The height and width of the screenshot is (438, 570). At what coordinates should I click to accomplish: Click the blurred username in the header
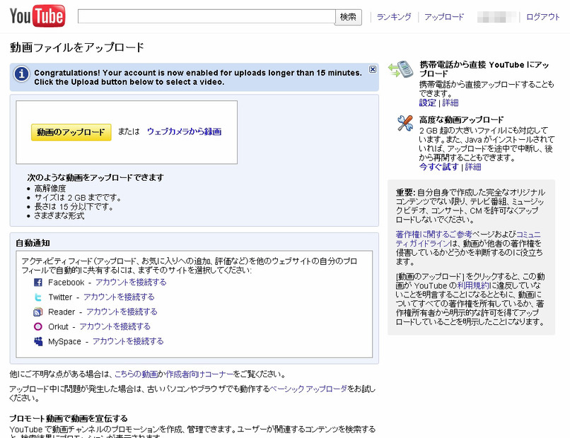tap(496, 17)
